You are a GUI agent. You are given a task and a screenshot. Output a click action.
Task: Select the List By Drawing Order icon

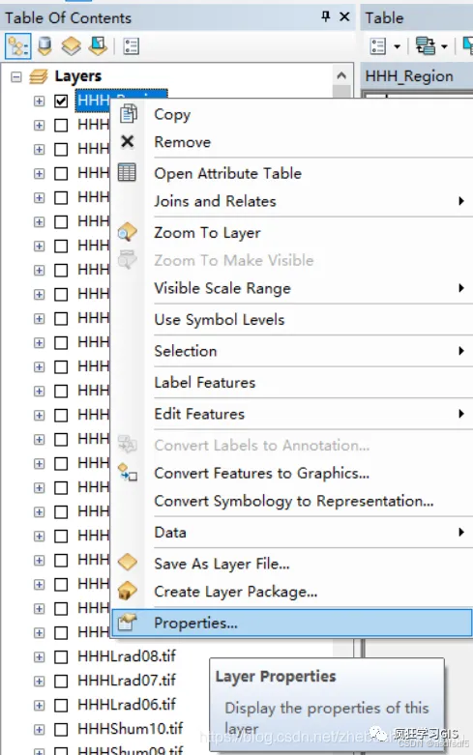(x=18, y=46)
